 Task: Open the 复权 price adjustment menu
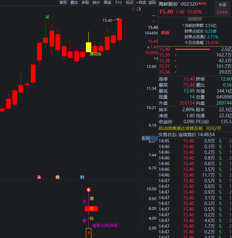coord(63,3)
